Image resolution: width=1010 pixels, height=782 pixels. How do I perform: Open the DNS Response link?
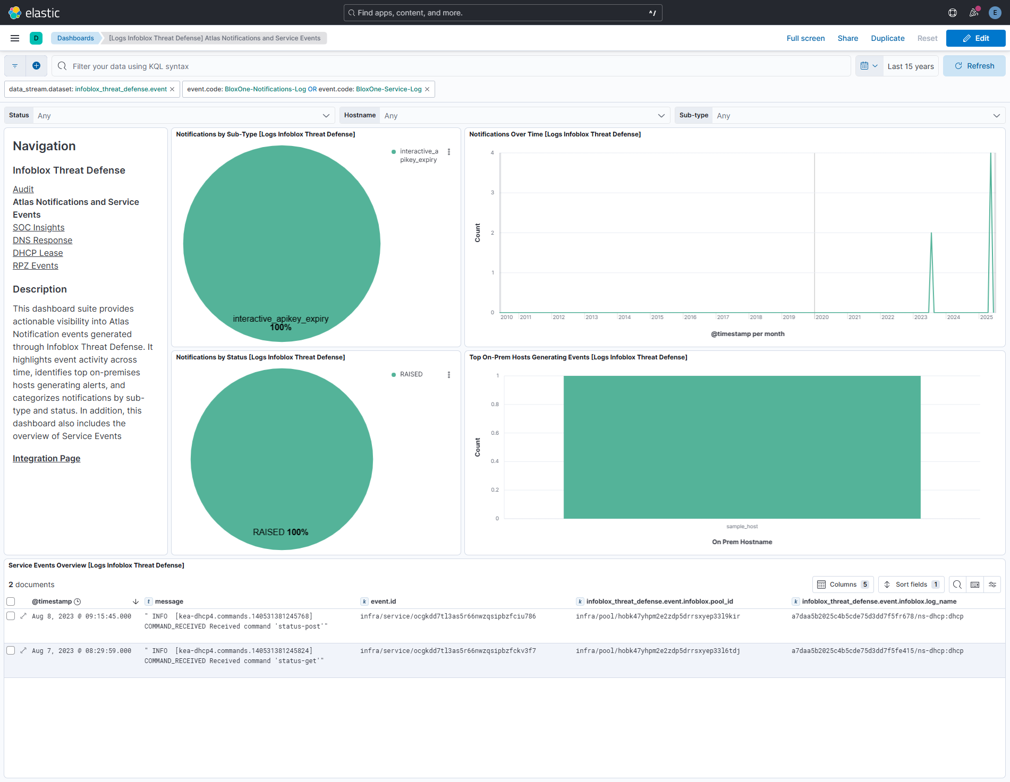(43, 240)
